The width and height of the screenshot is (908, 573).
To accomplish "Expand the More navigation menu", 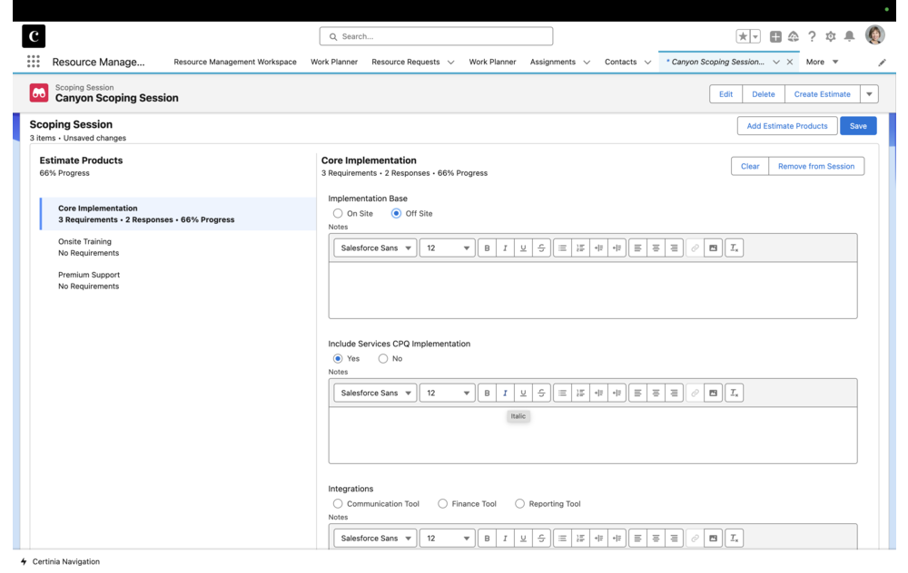I will click(822, 62).
